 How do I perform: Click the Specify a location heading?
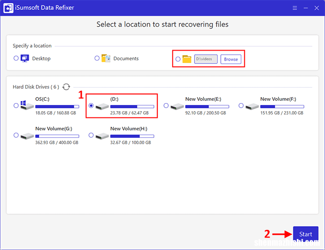tap(32, 46)
